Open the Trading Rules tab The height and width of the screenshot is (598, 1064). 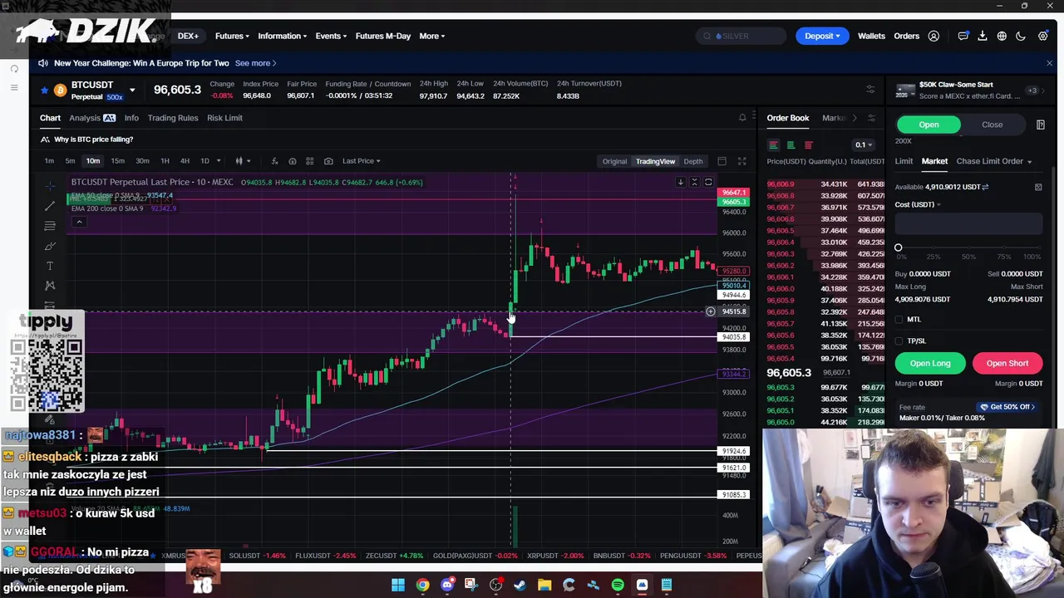click(x=173, y=118)
